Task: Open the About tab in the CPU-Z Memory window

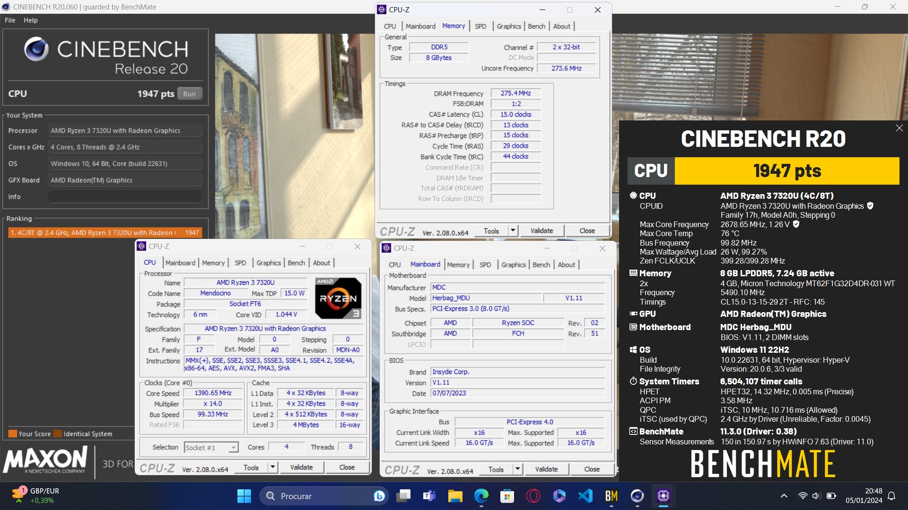Action: coord(562,26)
